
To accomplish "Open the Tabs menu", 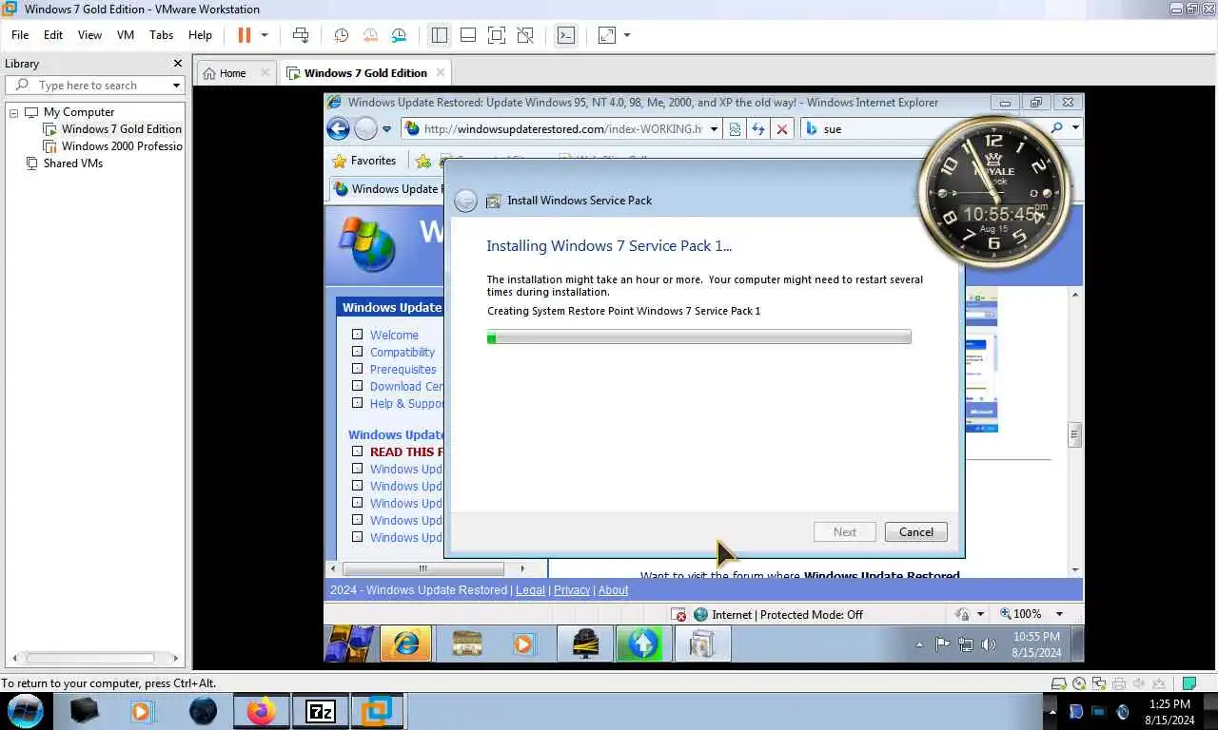I will pos(162,35).
